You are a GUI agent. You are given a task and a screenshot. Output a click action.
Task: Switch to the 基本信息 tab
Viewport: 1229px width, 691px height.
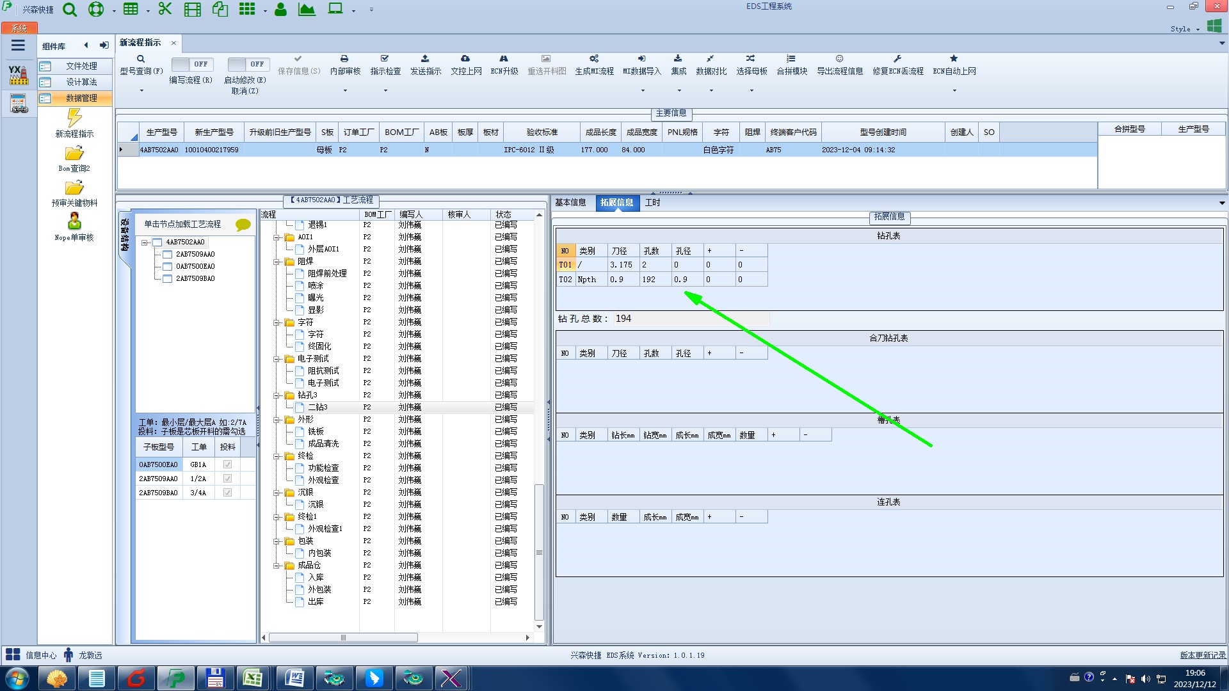[x=570, y=203]
